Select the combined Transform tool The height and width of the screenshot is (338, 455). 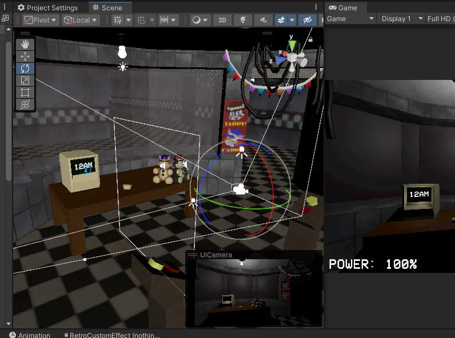[25, 104]
